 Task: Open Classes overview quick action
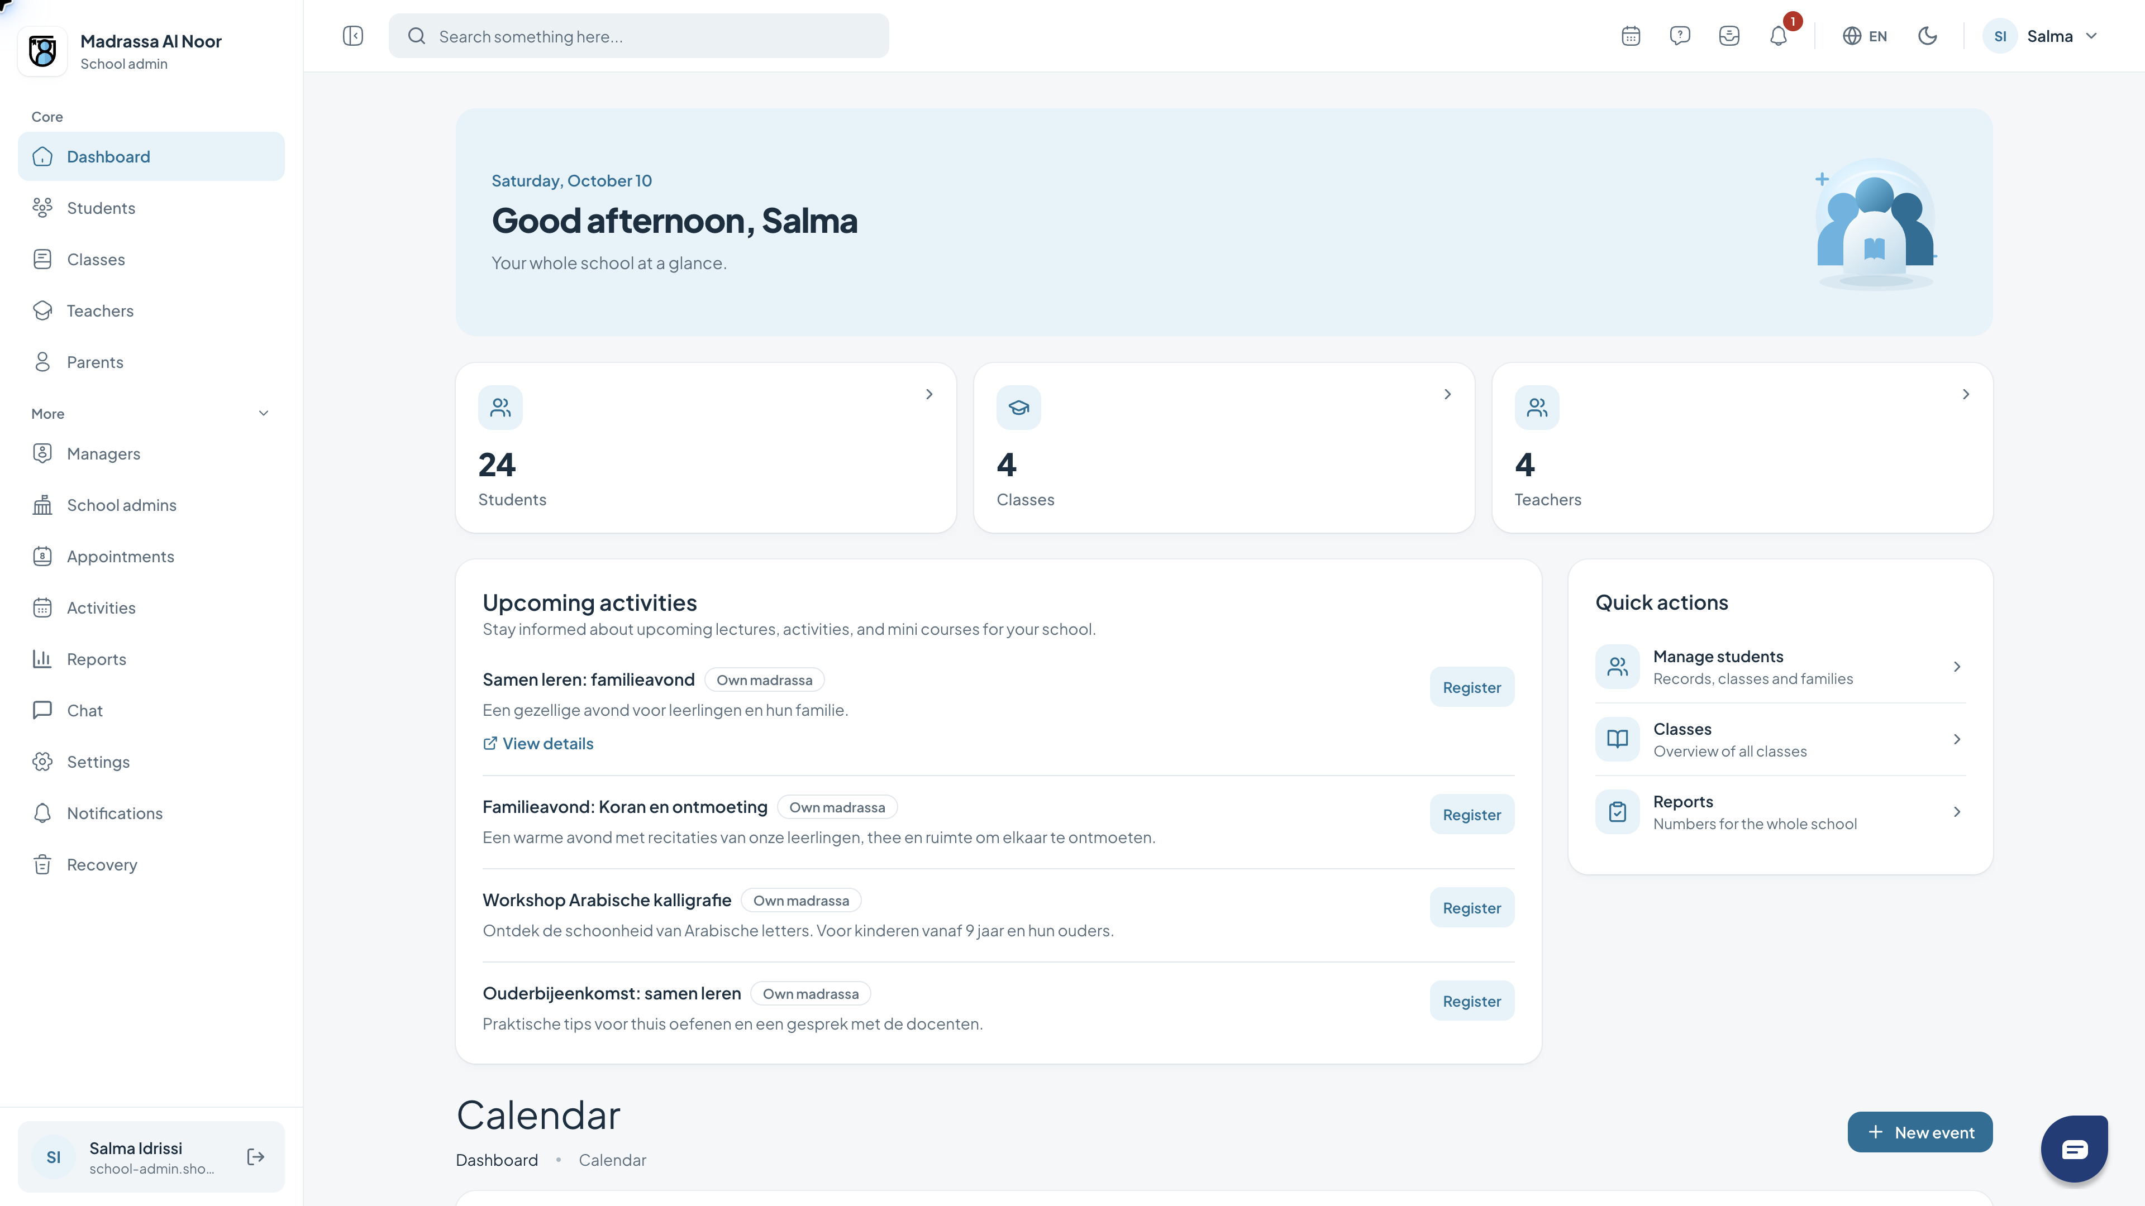click(1780, 740)
